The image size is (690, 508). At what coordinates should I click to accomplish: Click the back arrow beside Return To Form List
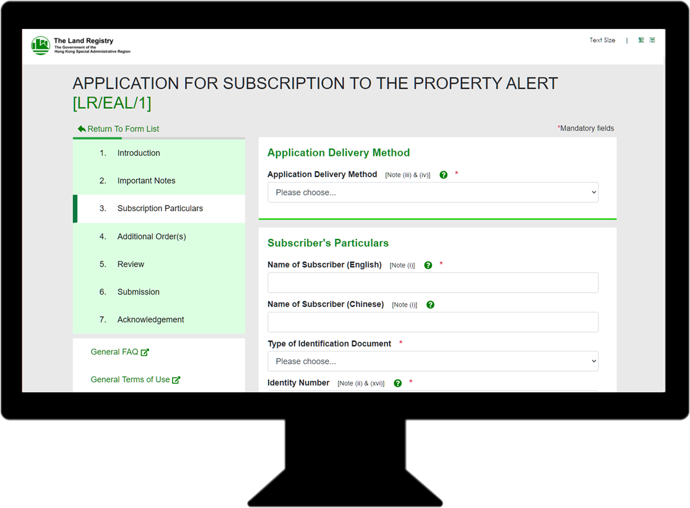82,128
